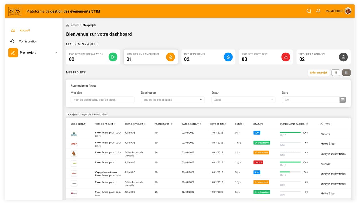Select Accueil in the sidebar menu
360x205 pixels.
(x=25, y=31)
